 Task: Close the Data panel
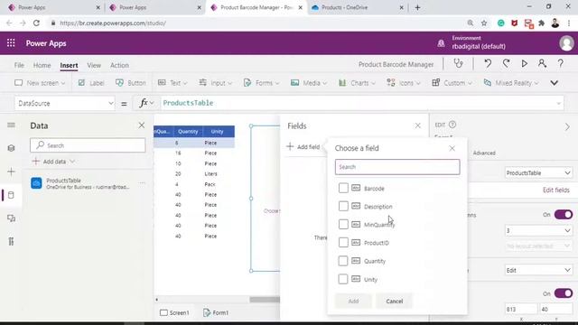coord(142,125)
